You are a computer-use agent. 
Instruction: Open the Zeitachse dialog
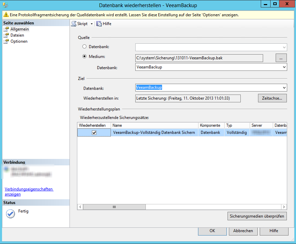point(272,98)
